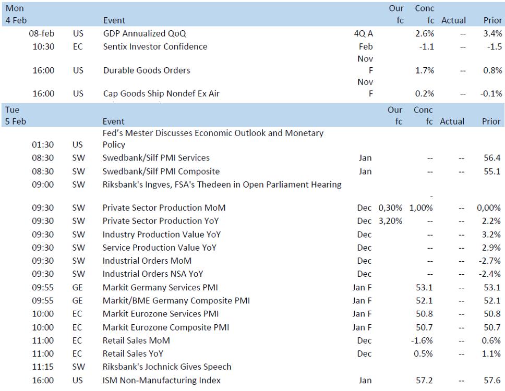Screen dimensions: 505x391
Task: Click the 'Mon' day header label
Action: [x=15, y=8]
